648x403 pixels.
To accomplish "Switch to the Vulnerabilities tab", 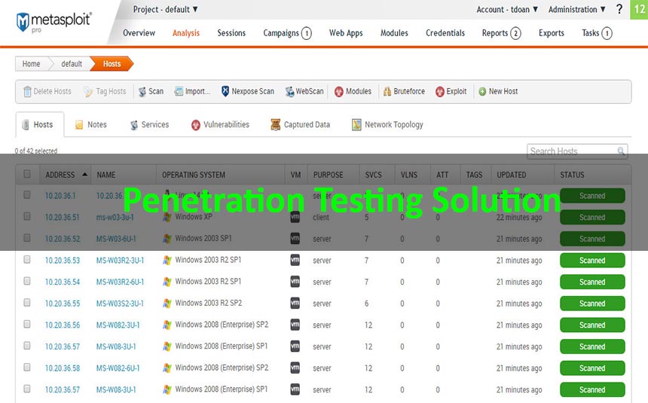I will [x=220, y=124].
